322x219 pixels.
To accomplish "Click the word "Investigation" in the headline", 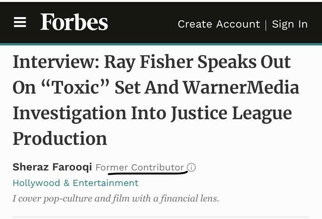I will [x=69, y=113].
